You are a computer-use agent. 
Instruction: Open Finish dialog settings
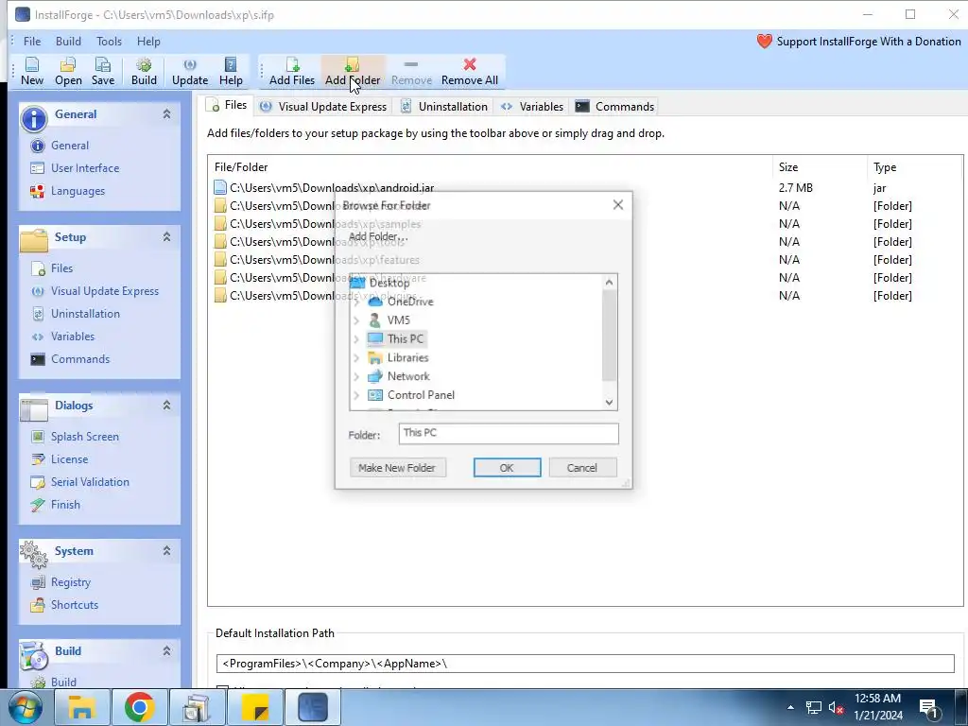pyautogui.click(x=65, y=505)
